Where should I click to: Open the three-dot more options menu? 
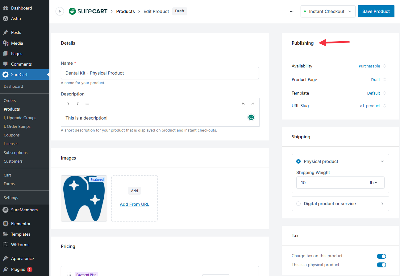292,11
